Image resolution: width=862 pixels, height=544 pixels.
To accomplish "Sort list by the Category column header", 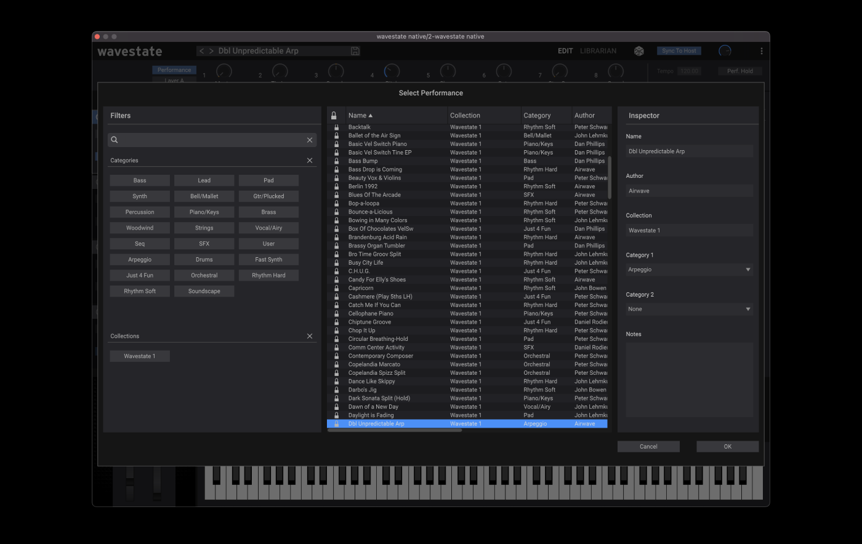I will [547, 115].
